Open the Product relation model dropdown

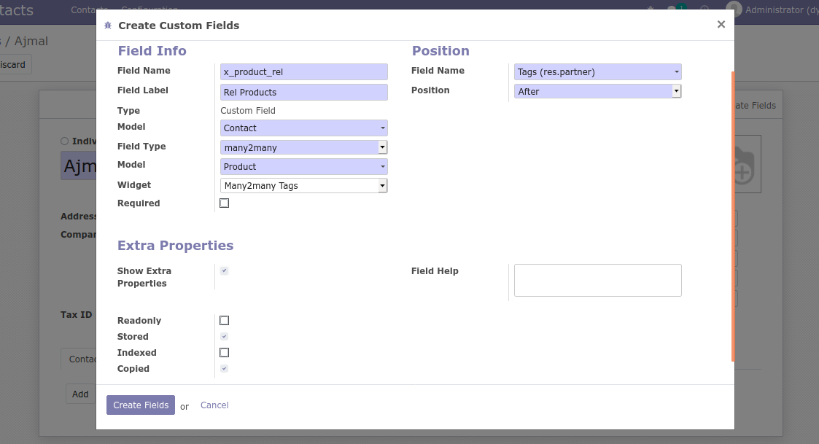(303, 166)
